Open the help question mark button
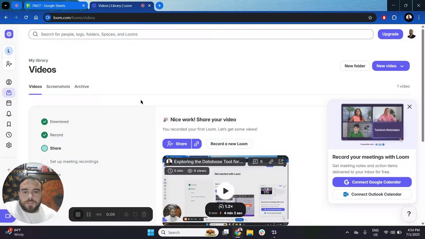425x239 pixels. pos(409,214)
